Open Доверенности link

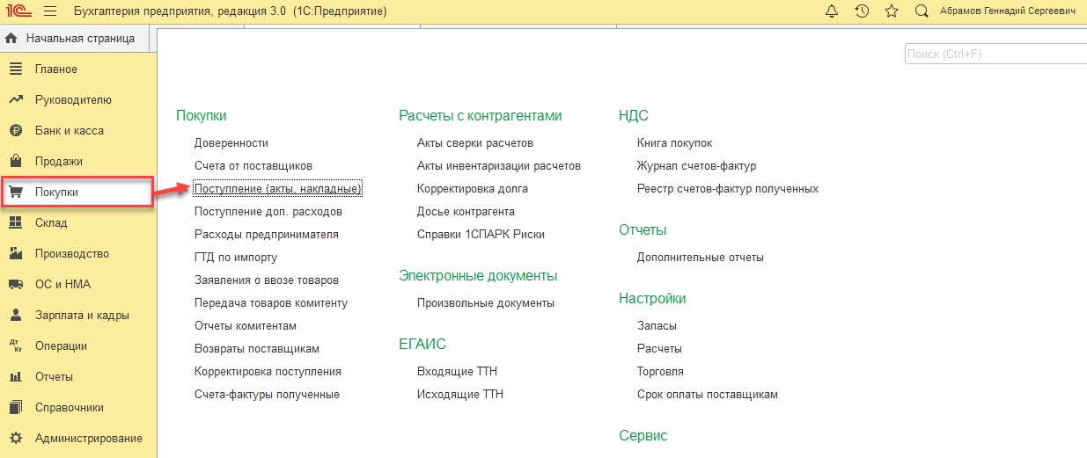(231, 142)
